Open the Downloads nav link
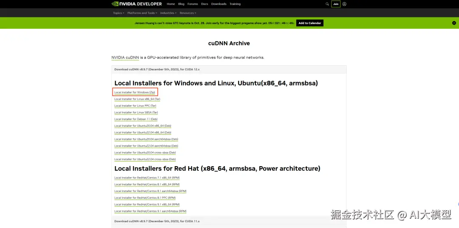The height and width of the screenshot is (228, 459). [x=219, y=4]
